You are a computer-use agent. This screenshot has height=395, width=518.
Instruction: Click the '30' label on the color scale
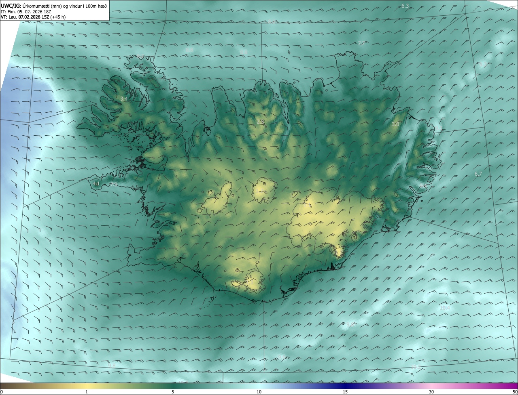[x=431, y=392]
